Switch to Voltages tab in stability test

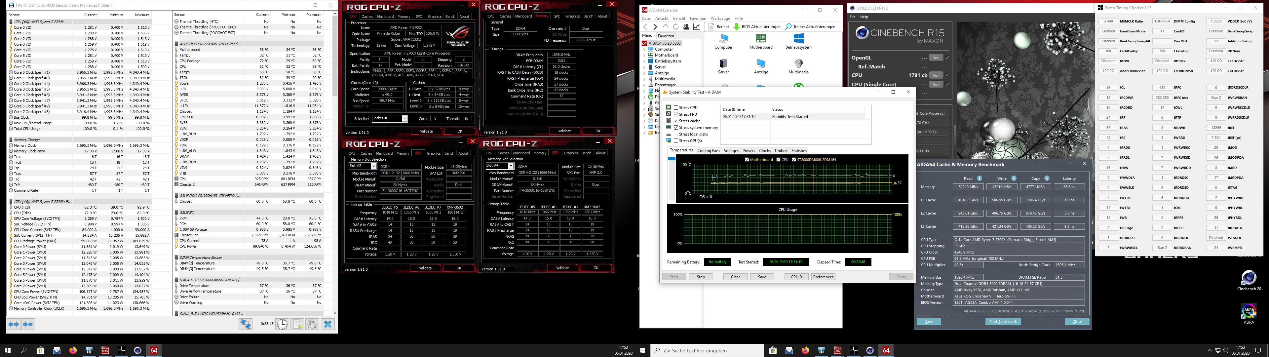pyautogui.click(x=731, y=151)
